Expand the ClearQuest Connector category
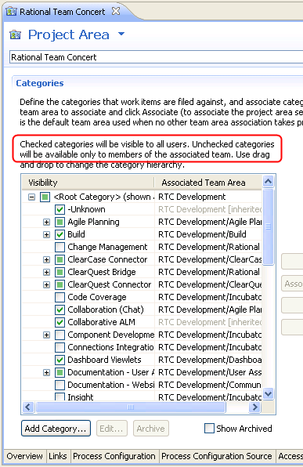This screenshot has width=303, height=467. pyautogui.click(x=47, y=284)
